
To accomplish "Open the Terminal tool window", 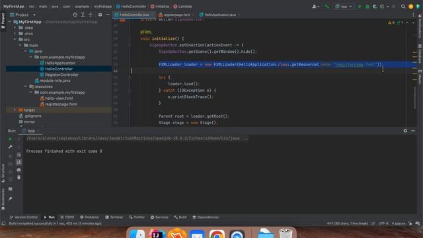I will coord(114,218).
